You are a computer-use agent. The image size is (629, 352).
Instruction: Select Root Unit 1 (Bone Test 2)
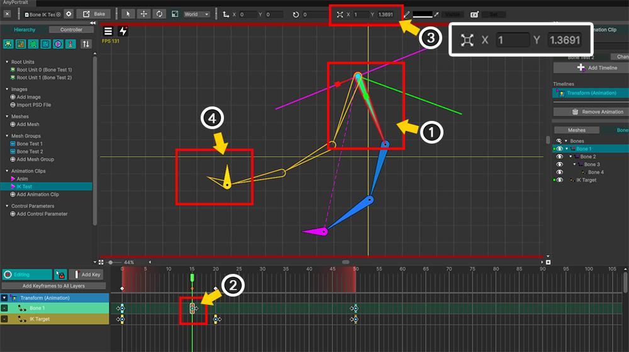click(44, 77)
